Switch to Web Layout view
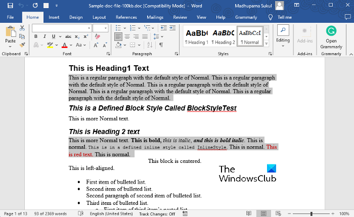Image resolution: width=354 pixels, height=217 pixels. (278, 213)
